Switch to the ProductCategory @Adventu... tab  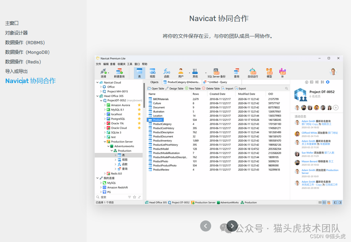click(x=182, y=82)
